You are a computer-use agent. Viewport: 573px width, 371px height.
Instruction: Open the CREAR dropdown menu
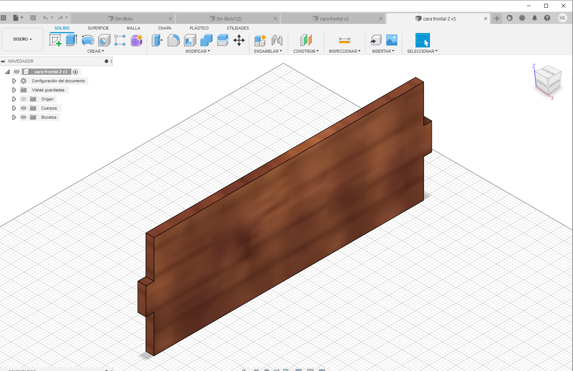click(x=96, y=51)
